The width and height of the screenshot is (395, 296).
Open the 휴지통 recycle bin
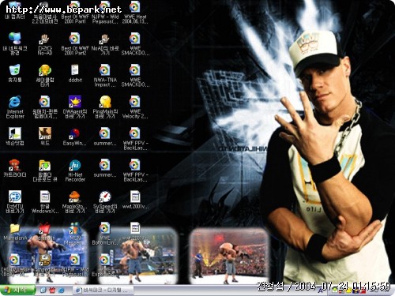point(15,73)
